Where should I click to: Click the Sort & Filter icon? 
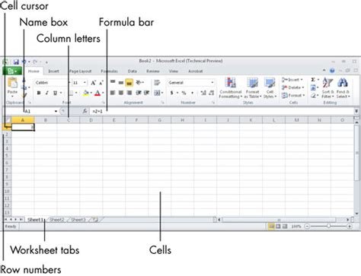(327, 83)
